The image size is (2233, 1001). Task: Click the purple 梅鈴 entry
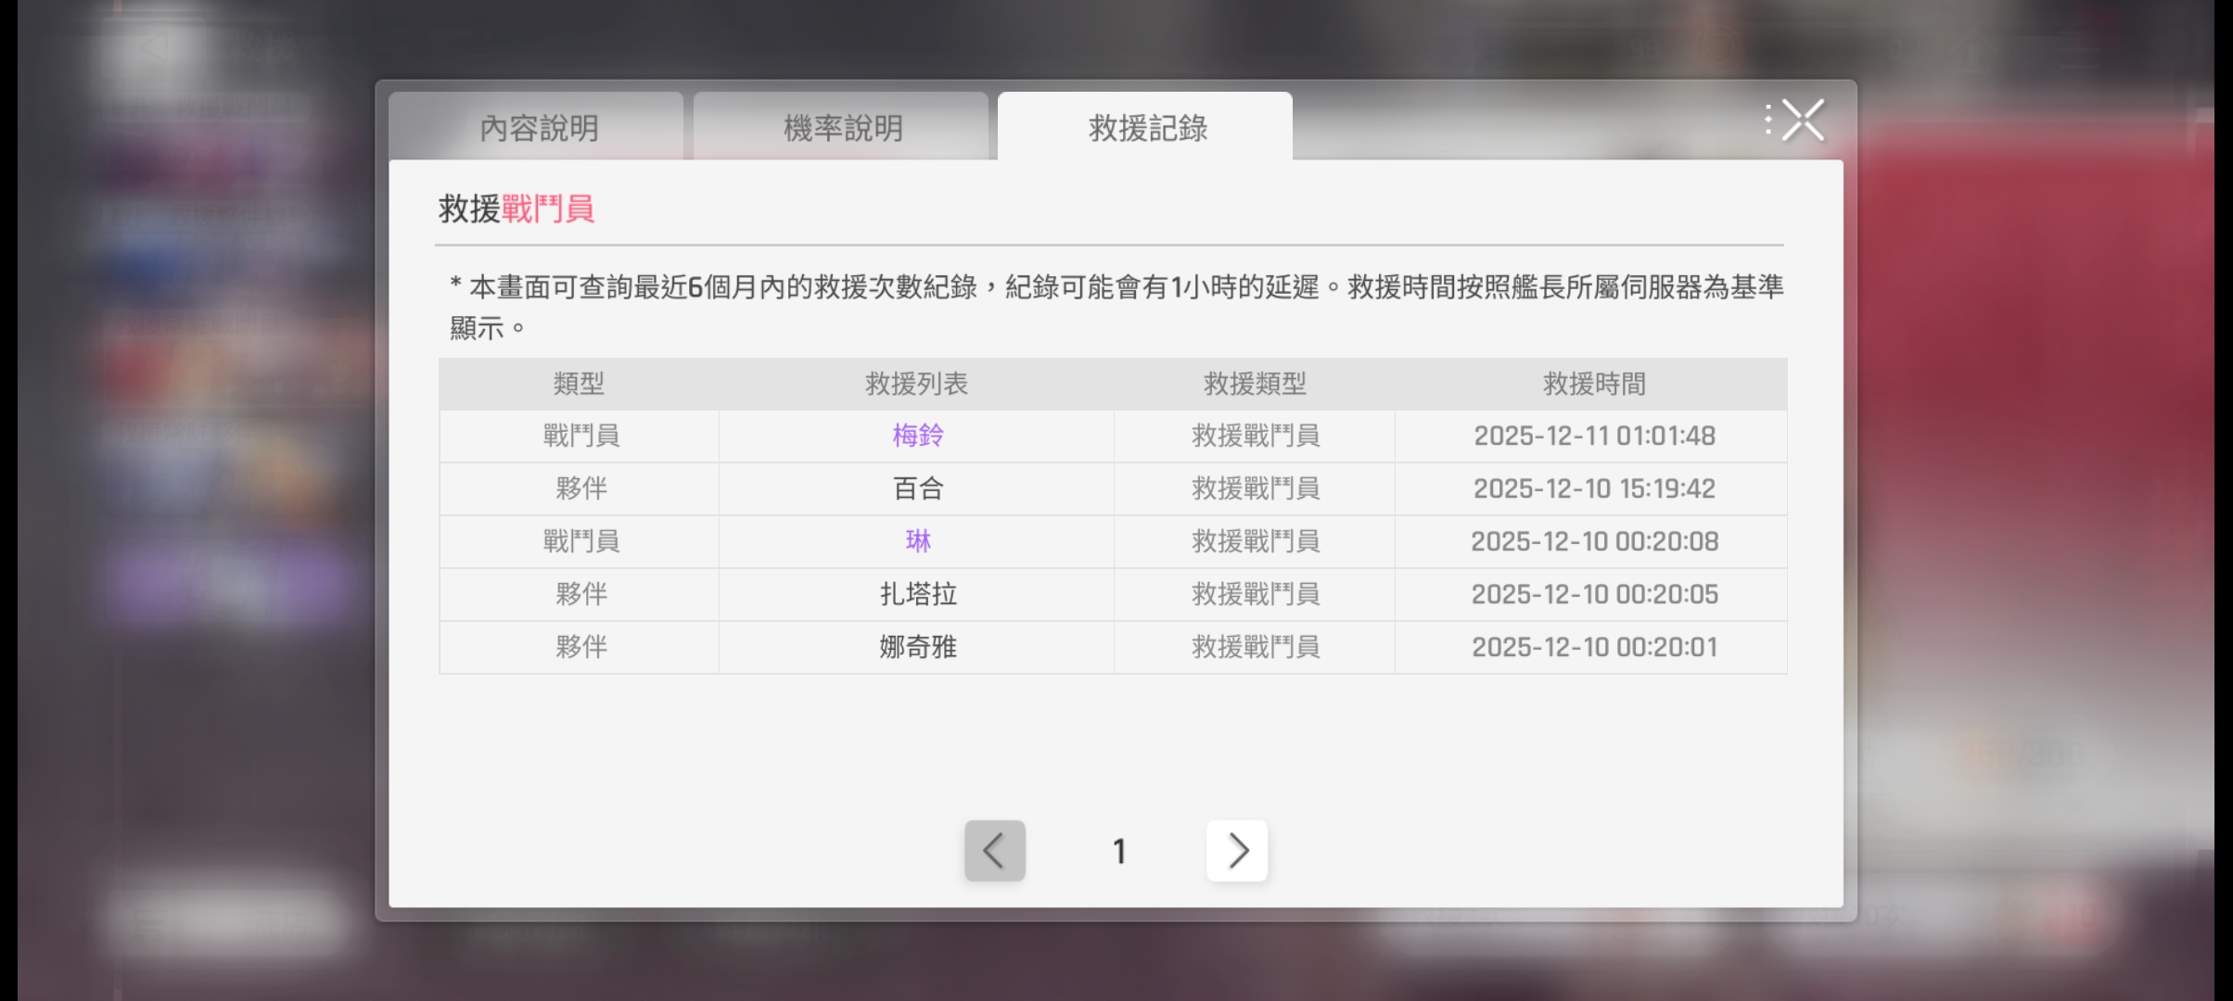(x=917, y=436)
